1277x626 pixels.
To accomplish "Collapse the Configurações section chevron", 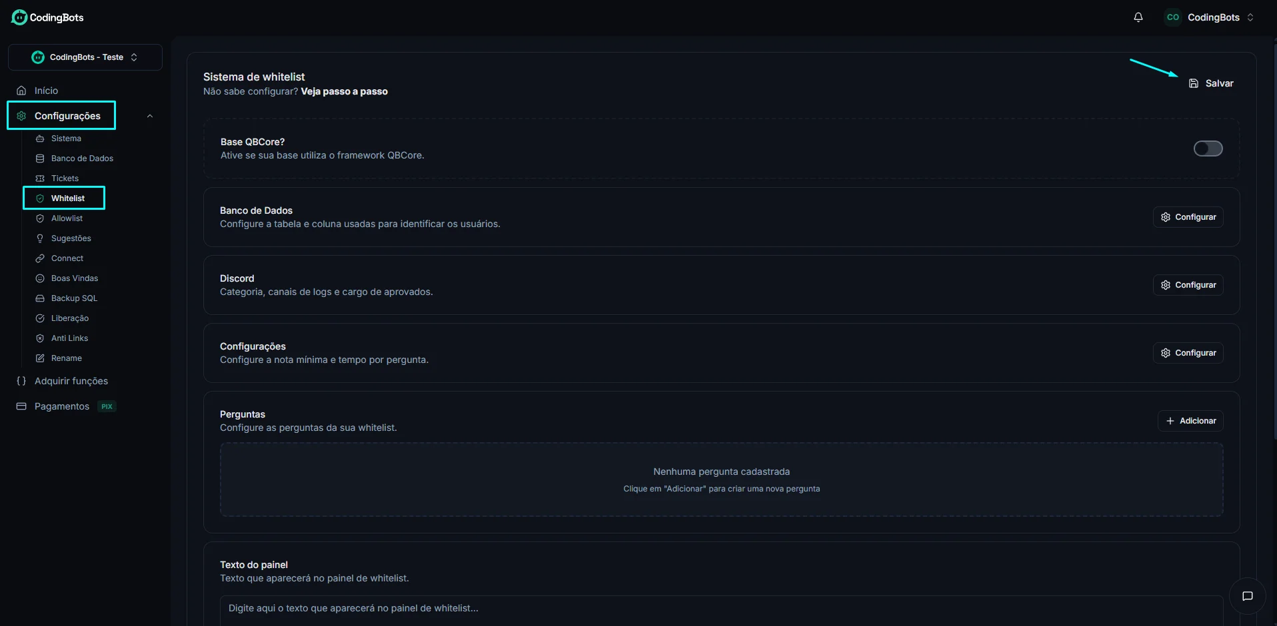I will pyautogui.click(x=150, y=116).
